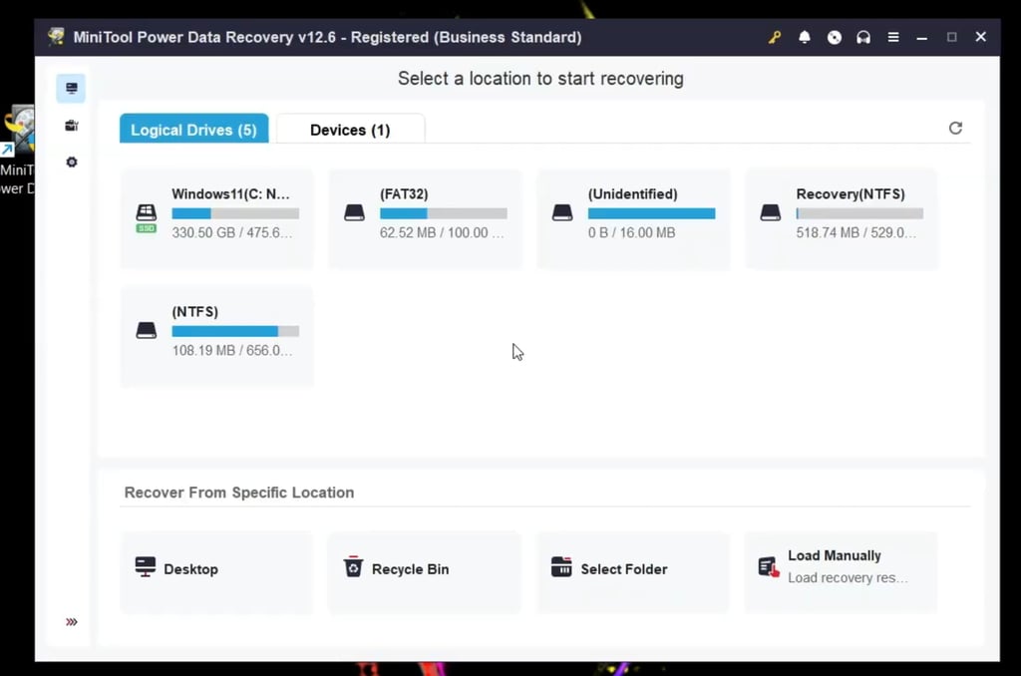1021x676 pixels.
Task: Open notifications bell icon
Action: [x=805, y=37]
